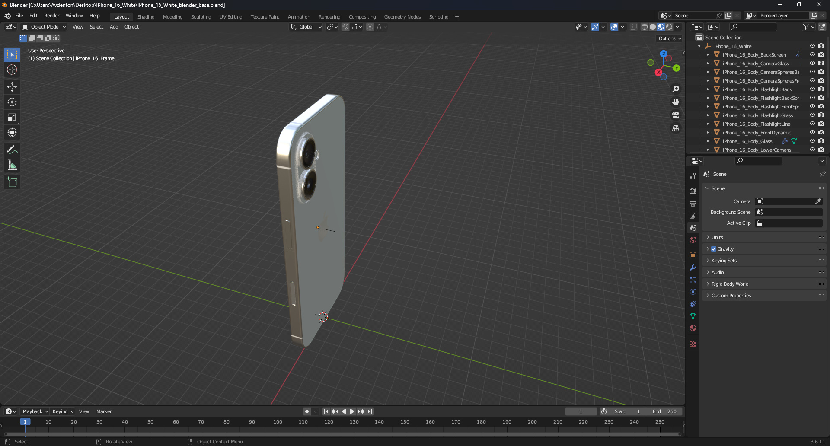The image size is (830, 446).
Task: Disable rendering of iPhone_16_Body_Glass
Action: pos(821,141)
